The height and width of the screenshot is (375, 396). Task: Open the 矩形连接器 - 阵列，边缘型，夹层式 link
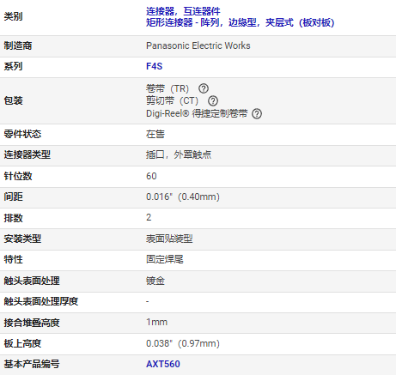(241, 22)
